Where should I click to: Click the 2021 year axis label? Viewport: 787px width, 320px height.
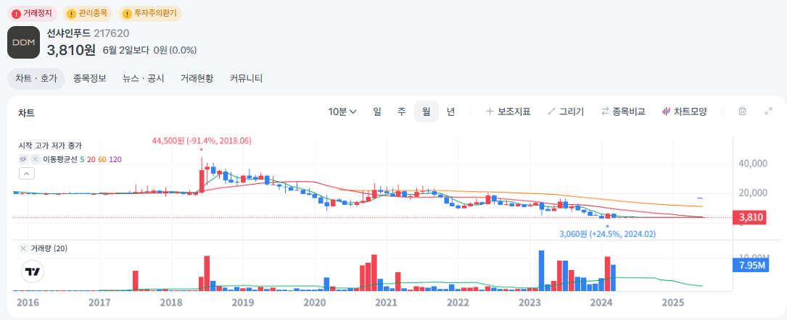click(386, 303)
